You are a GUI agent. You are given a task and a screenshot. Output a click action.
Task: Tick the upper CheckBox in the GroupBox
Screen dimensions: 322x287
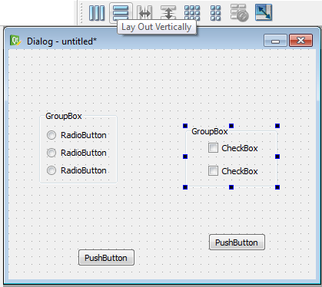[x=233, y=148]
